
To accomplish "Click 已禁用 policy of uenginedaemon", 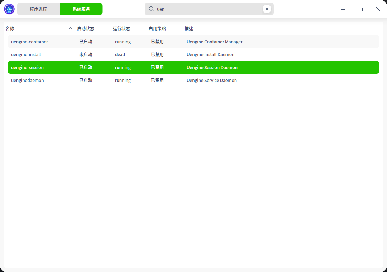I will point(157,80).
